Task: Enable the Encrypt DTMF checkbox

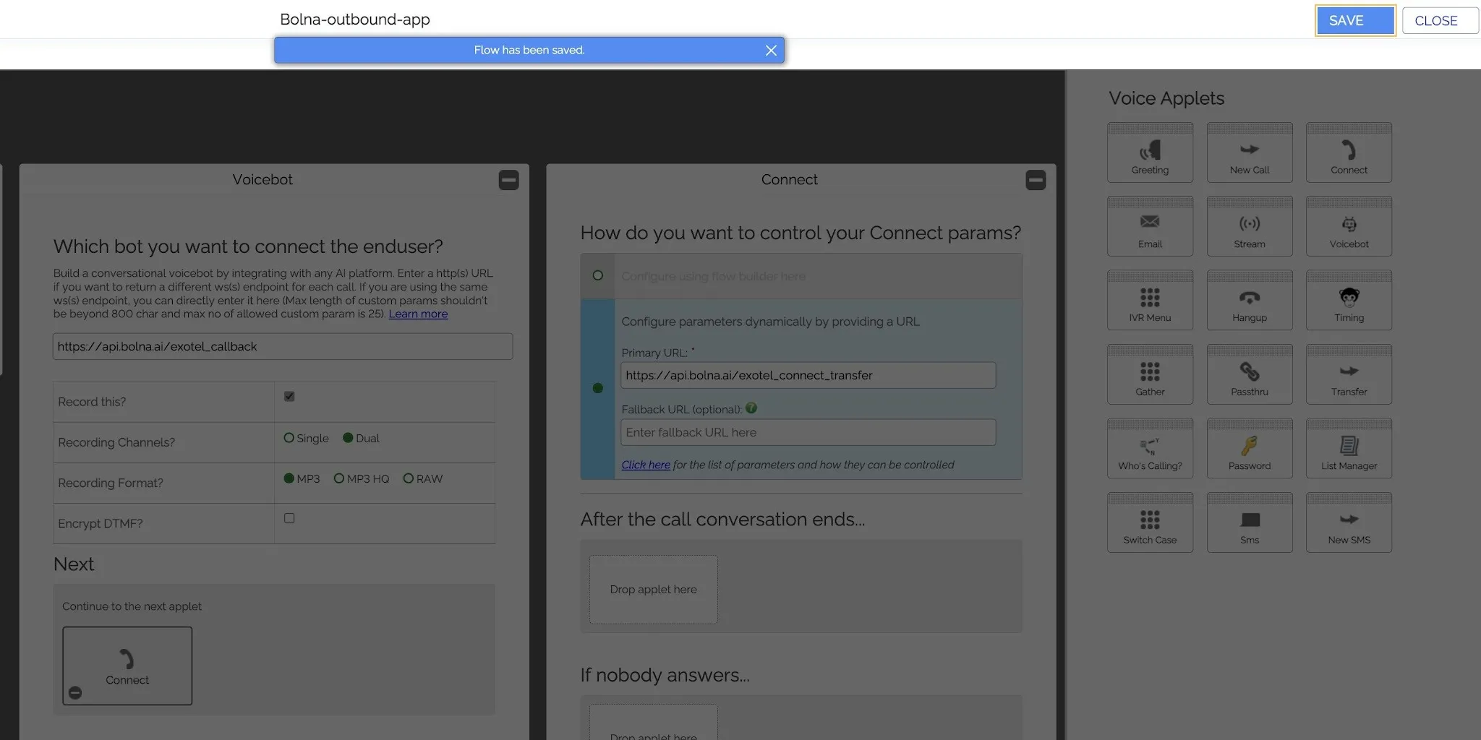Action: click(289, 518)
